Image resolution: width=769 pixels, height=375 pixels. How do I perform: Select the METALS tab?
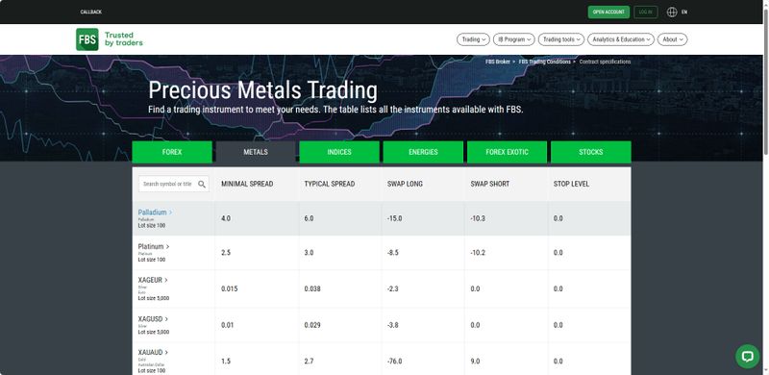click(x=256, y=152)
